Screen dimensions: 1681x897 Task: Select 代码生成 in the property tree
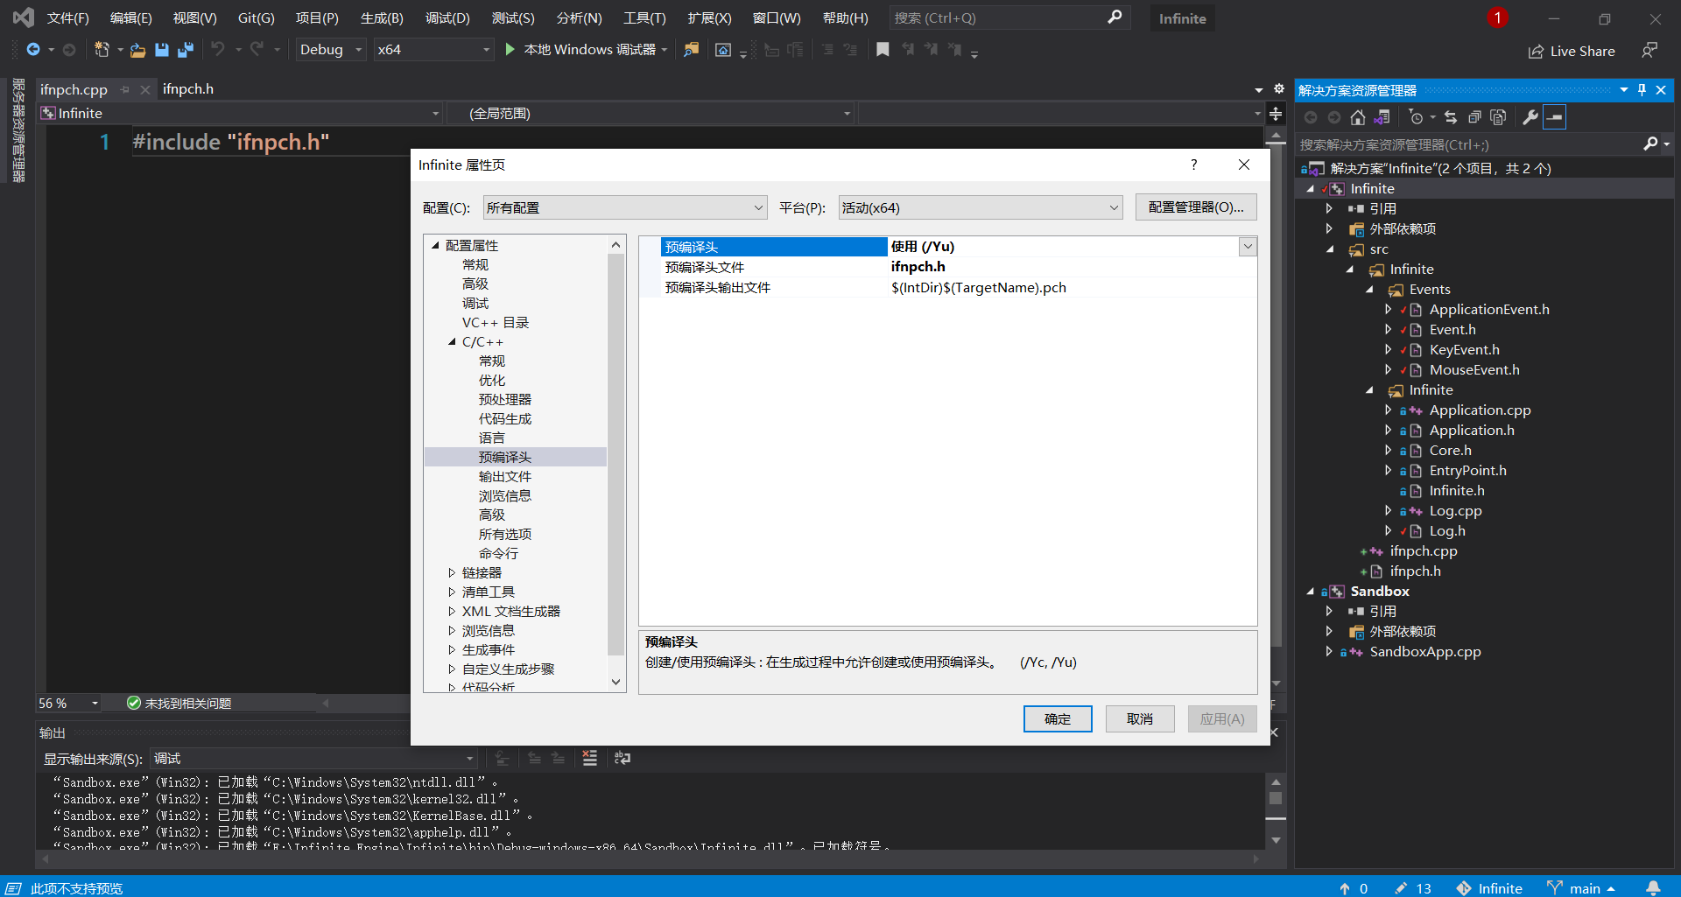point(505,419)
